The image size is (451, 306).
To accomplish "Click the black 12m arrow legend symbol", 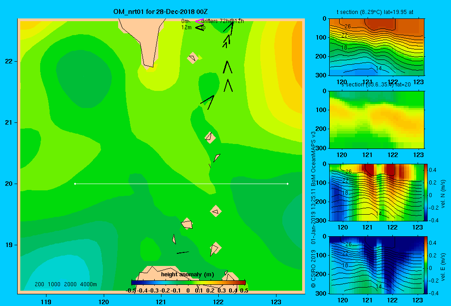I will 200,27.
